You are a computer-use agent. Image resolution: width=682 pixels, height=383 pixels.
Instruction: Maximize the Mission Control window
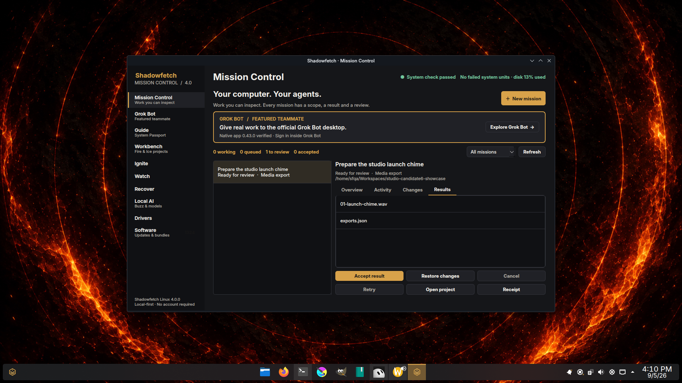coord(541,61)
